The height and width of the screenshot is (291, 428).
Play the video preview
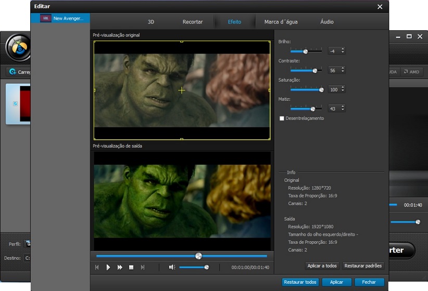point(108,267)
